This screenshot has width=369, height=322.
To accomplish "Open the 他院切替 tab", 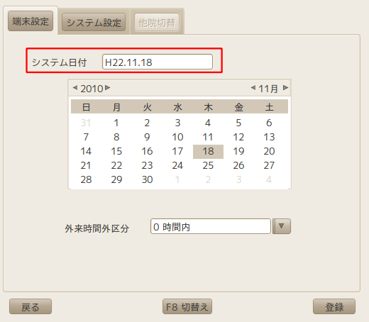I will click(x=157, y=23).
